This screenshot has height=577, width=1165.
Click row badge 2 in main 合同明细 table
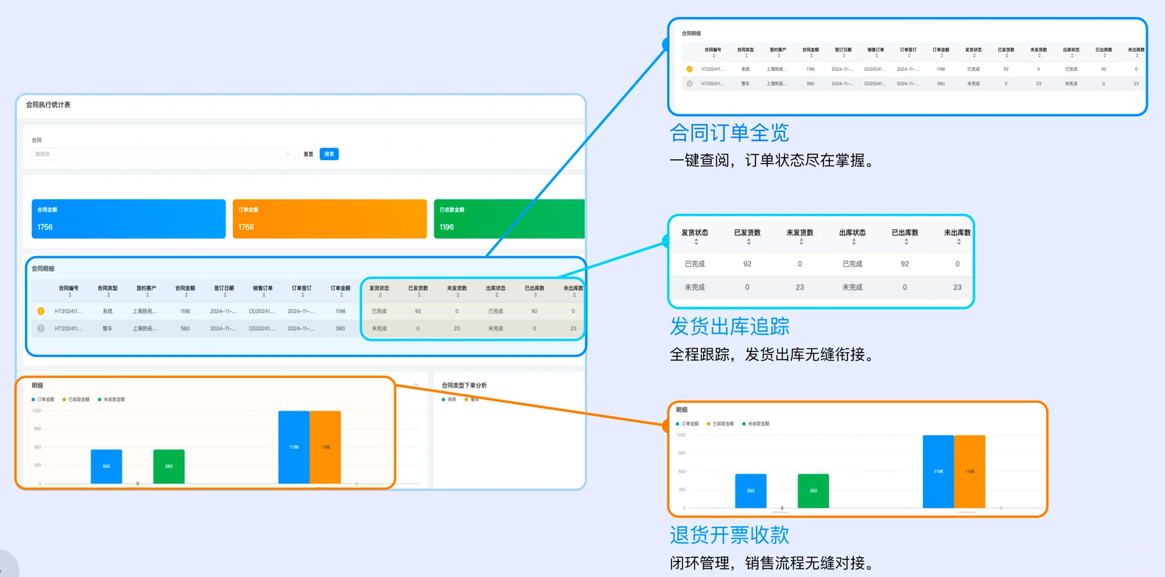coord(41,329)
